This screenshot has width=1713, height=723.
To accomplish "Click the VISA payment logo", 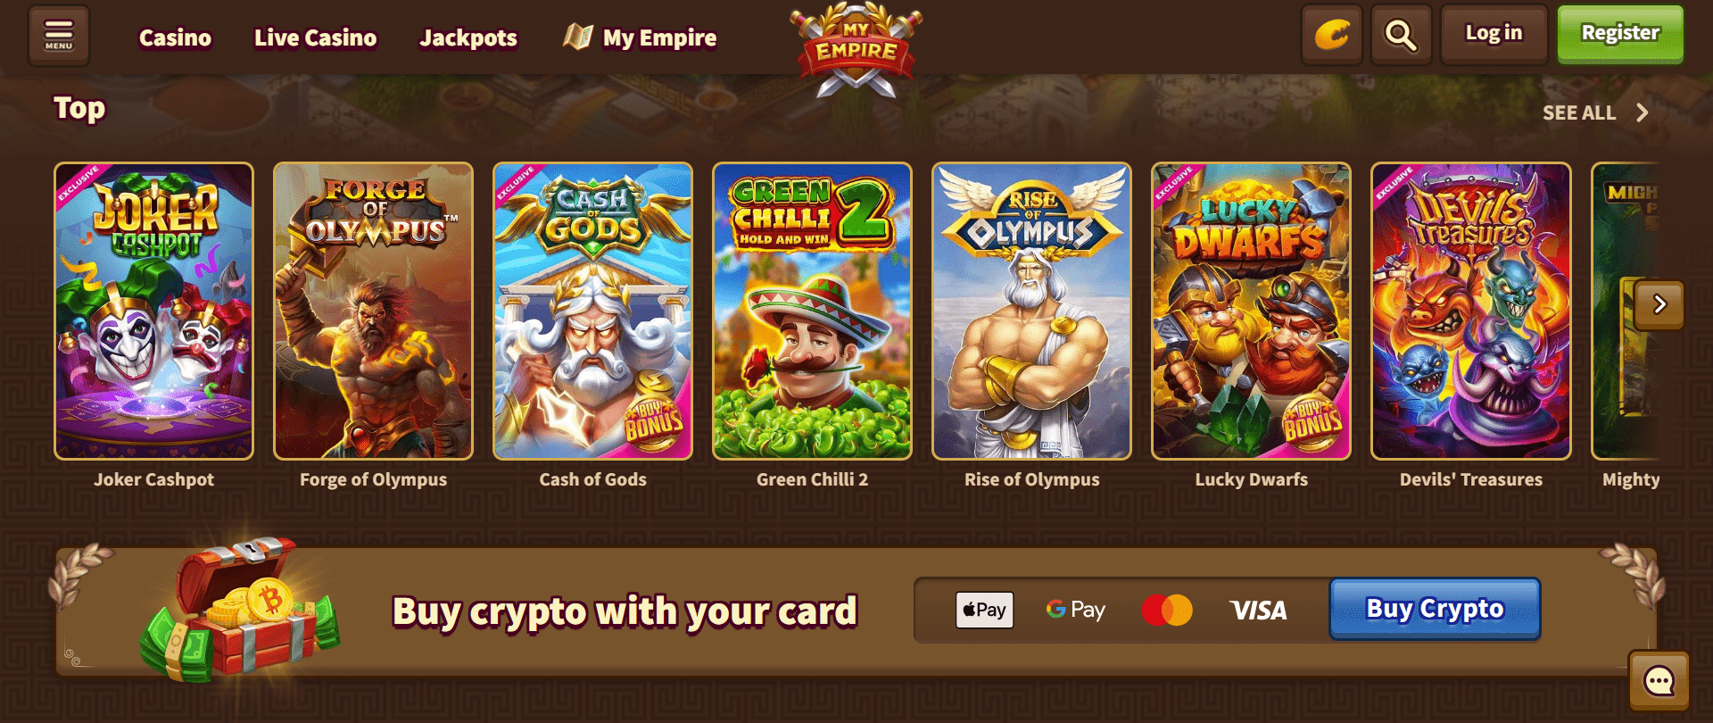I will pyautogui.click(x=1258, y=611).
